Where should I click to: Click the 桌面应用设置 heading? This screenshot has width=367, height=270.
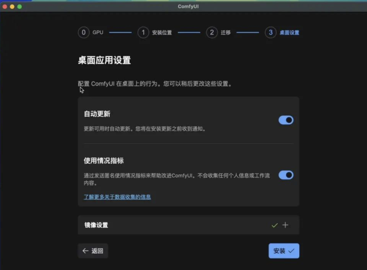104,60
